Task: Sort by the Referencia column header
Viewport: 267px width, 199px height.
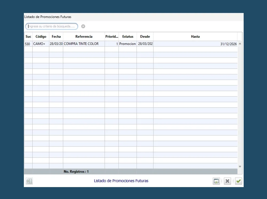Action: (x=84, y=37)
